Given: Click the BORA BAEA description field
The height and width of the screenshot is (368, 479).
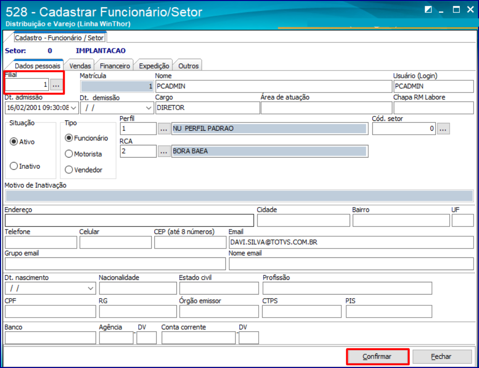Looking at the screenshot, I should pyautogui.click(x=270, y=151).
